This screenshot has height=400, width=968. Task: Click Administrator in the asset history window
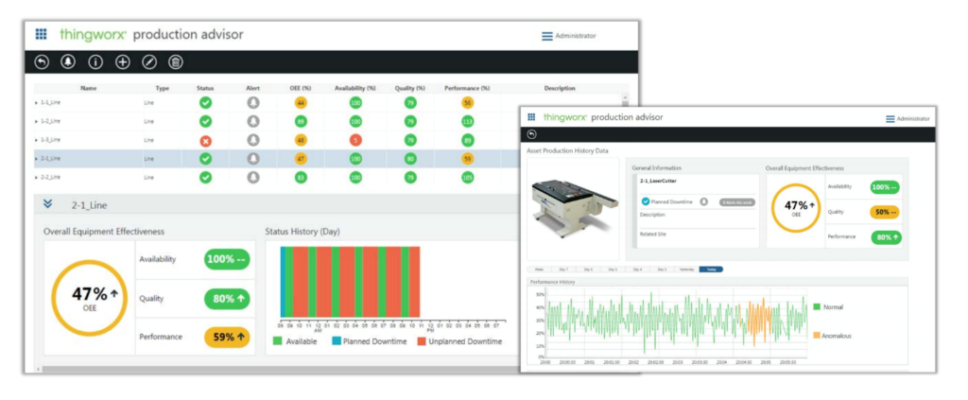[x=913, y=118]
